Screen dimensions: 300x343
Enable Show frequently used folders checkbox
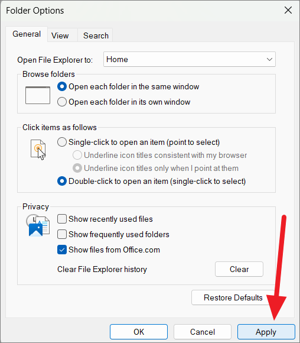click(x=62, y=234)
